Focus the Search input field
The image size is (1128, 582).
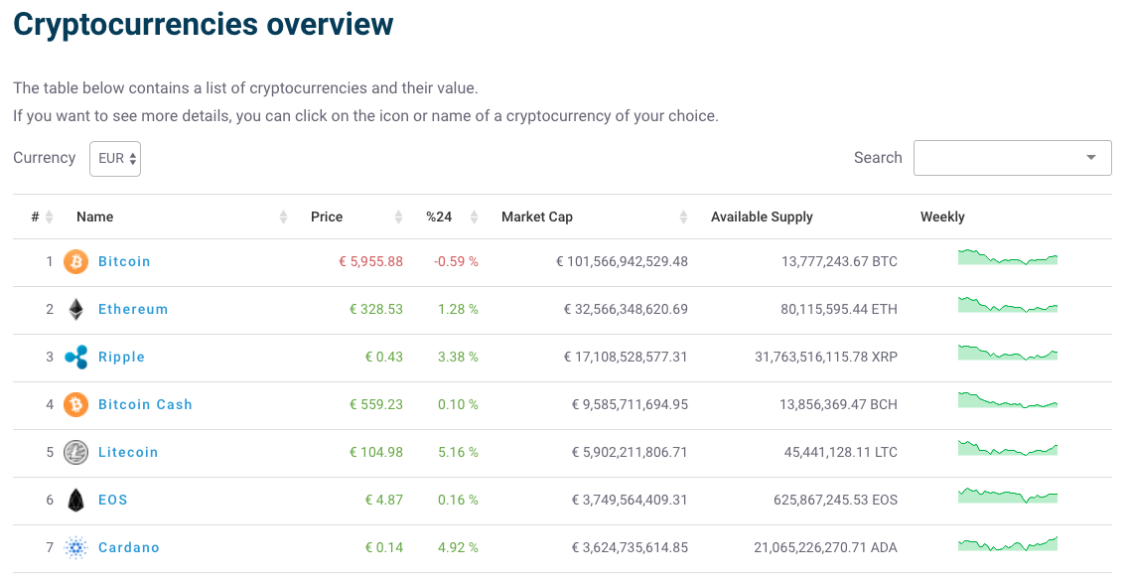(x=1012, y=158)
